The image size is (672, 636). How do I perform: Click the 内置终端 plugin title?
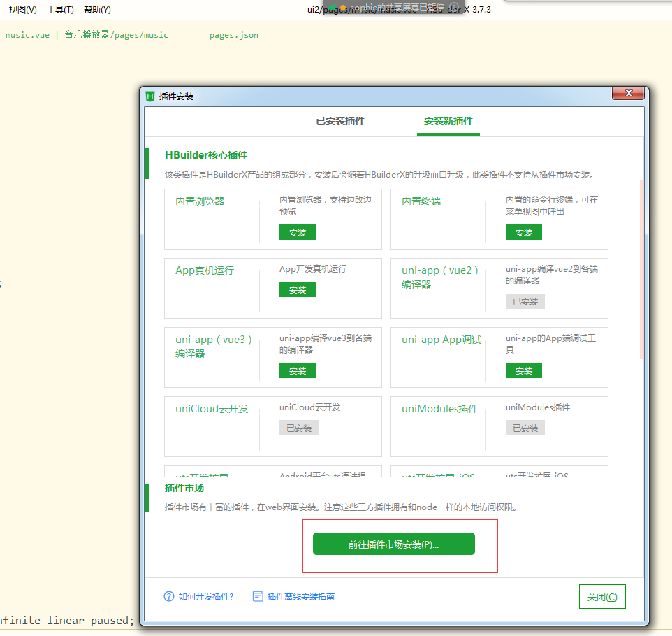[421, 201]
